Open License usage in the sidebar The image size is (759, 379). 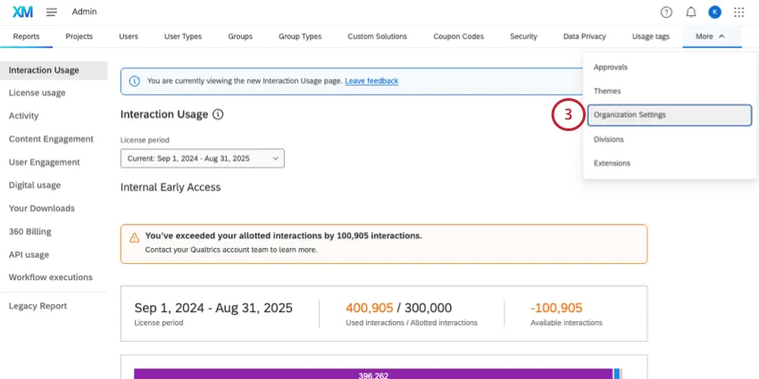pos(37,93)
